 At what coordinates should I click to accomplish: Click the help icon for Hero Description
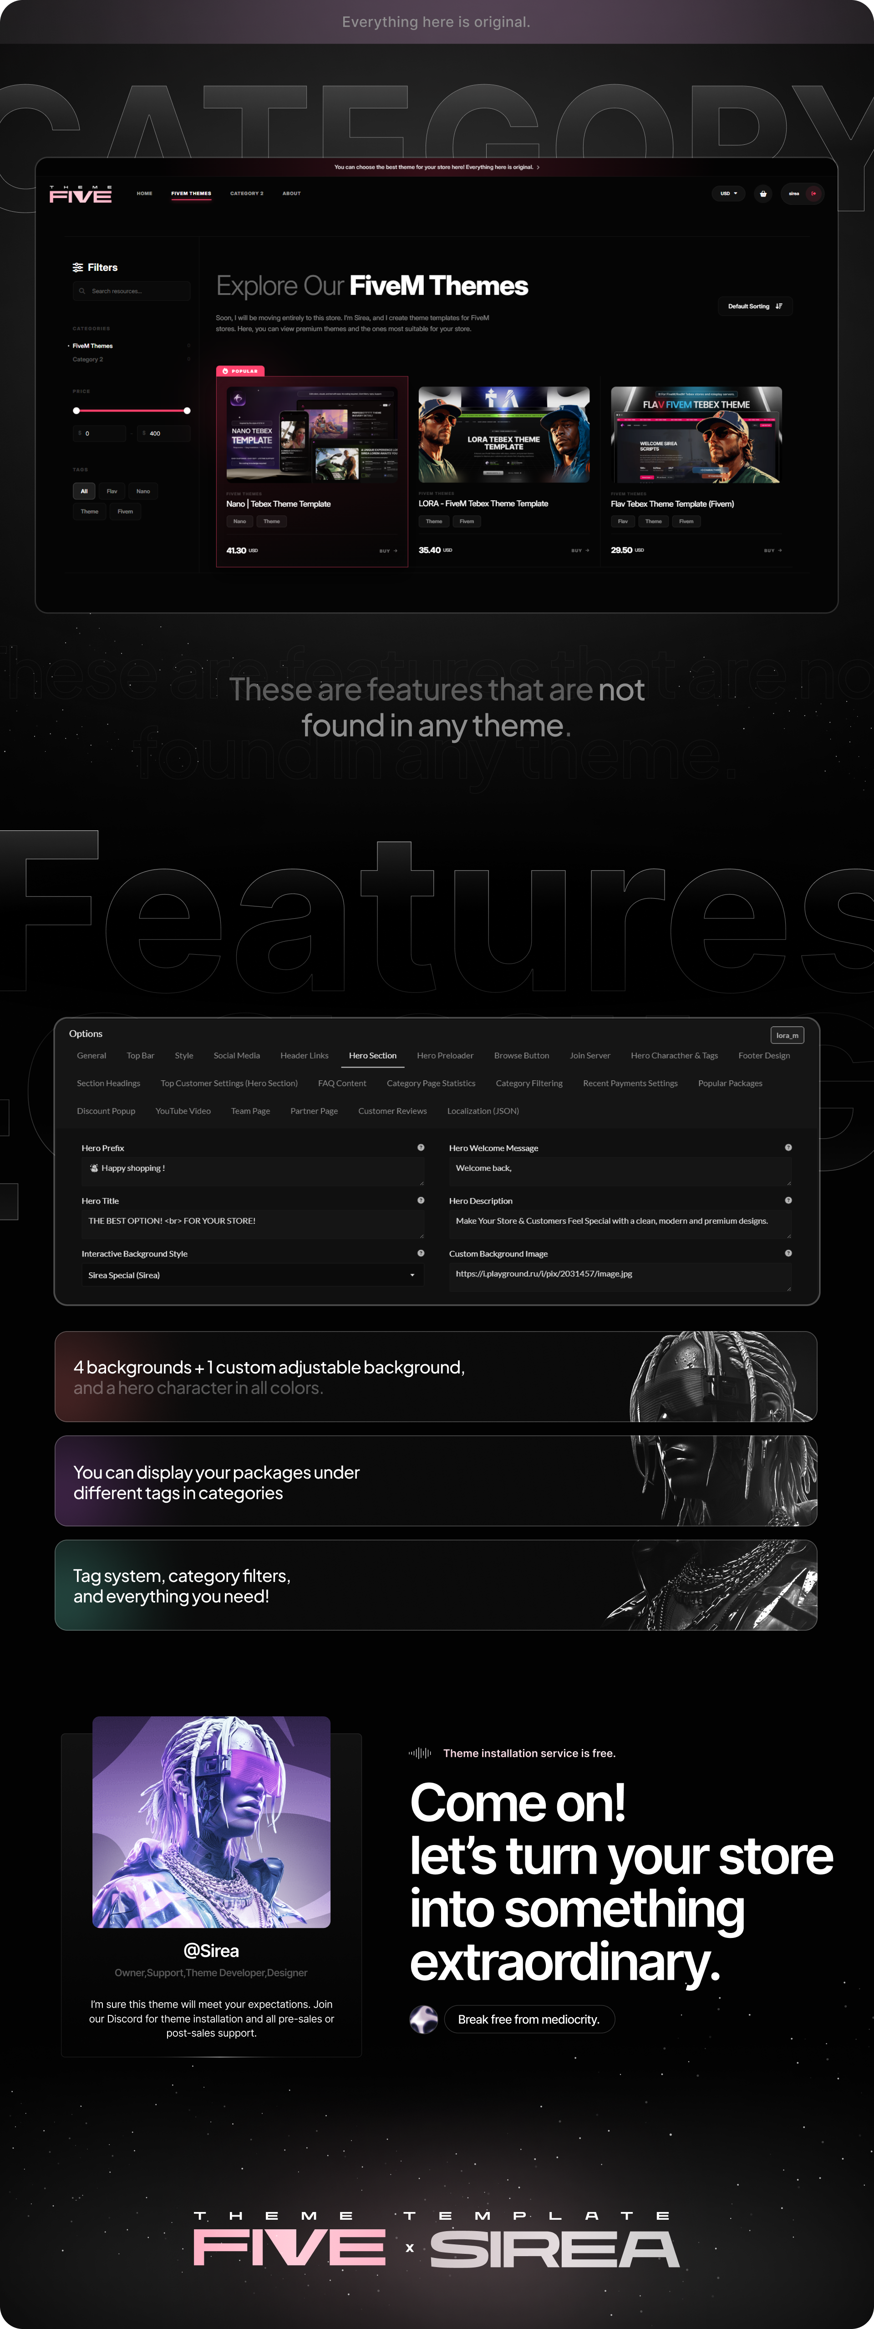point(788,1200)
